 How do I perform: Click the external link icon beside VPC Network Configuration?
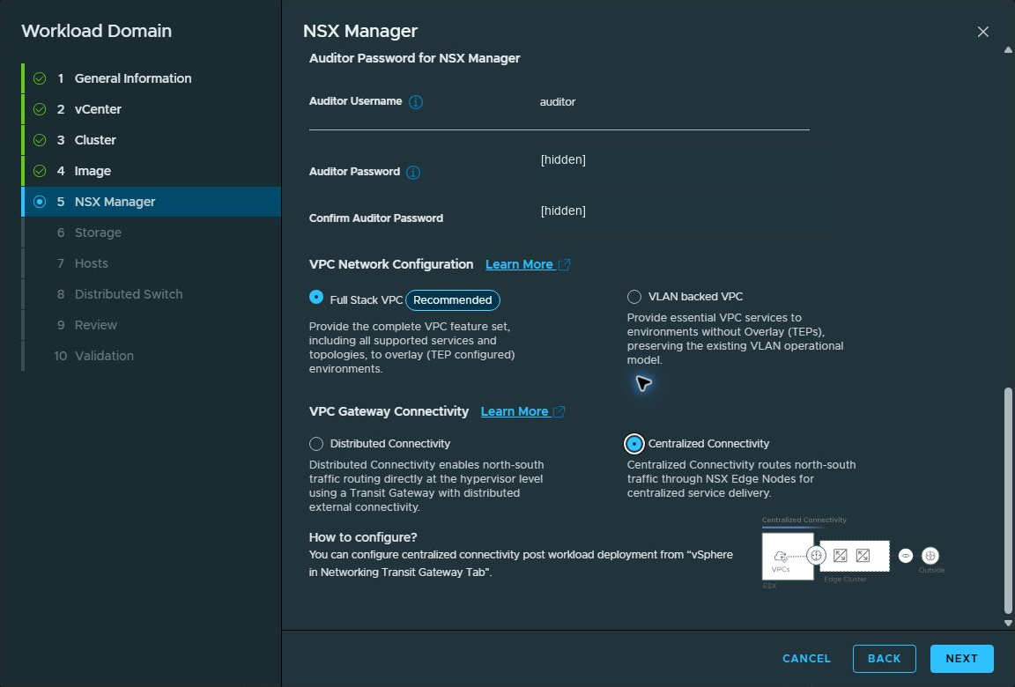pos(564,264)
